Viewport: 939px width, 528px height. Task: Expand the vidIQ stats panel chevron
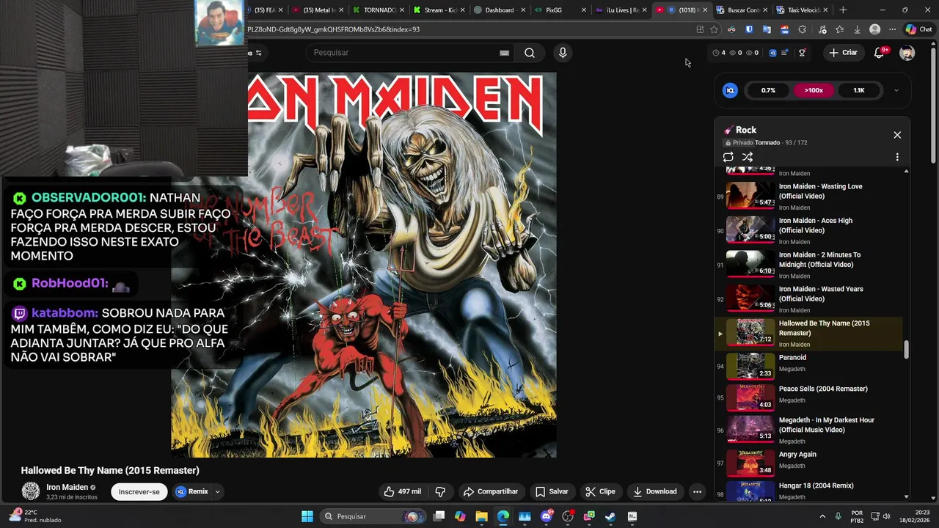(x=896, y=90)
